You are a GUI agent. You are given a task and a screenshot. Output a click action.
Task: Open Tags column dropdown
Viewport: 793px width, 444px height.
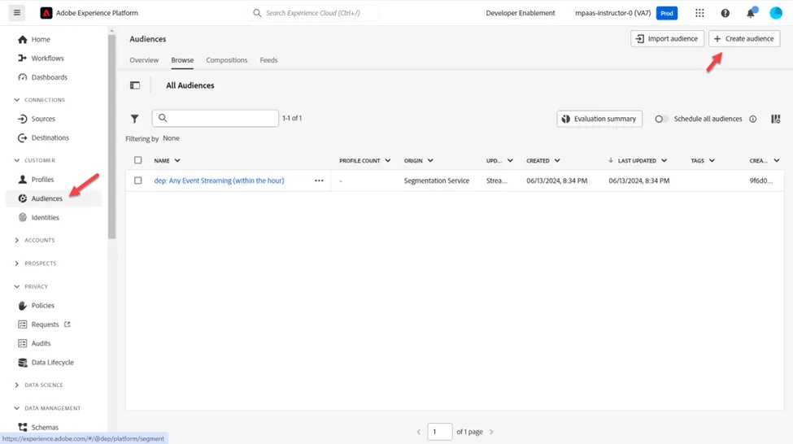712,160
